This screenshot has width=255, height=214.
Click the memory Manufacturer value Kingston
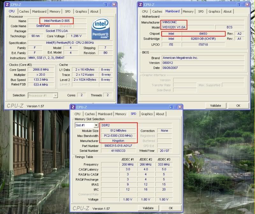(118, 141)
